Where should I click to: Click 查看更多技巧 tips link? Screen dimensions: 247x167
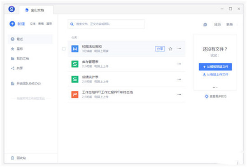[218, 96]
